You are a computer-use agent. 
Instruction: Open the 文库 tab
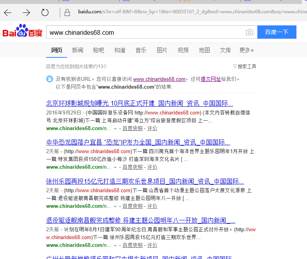point(225,50)
